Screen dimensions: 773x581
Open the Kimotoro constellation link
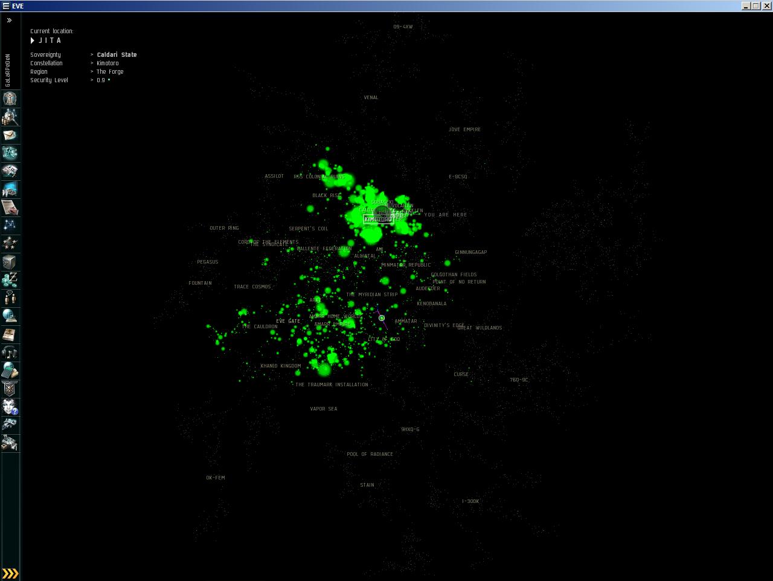coord(107,63)
